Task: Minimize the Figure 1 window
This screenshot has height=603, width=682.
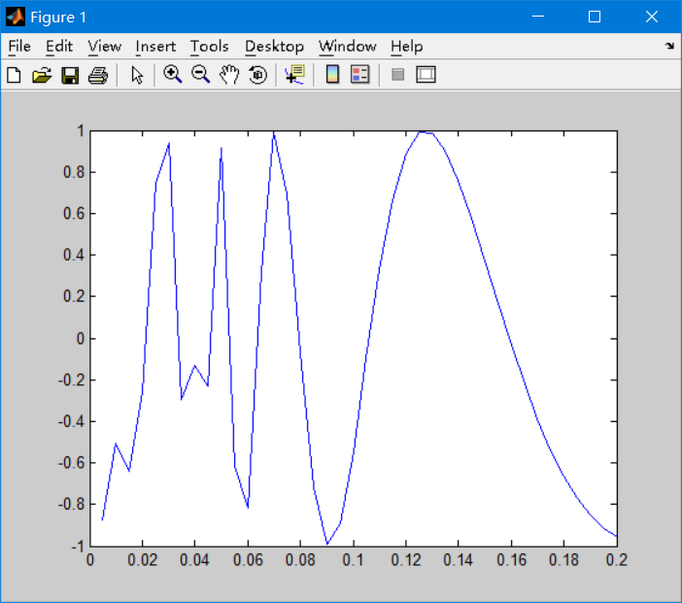Action: (538, 17)
